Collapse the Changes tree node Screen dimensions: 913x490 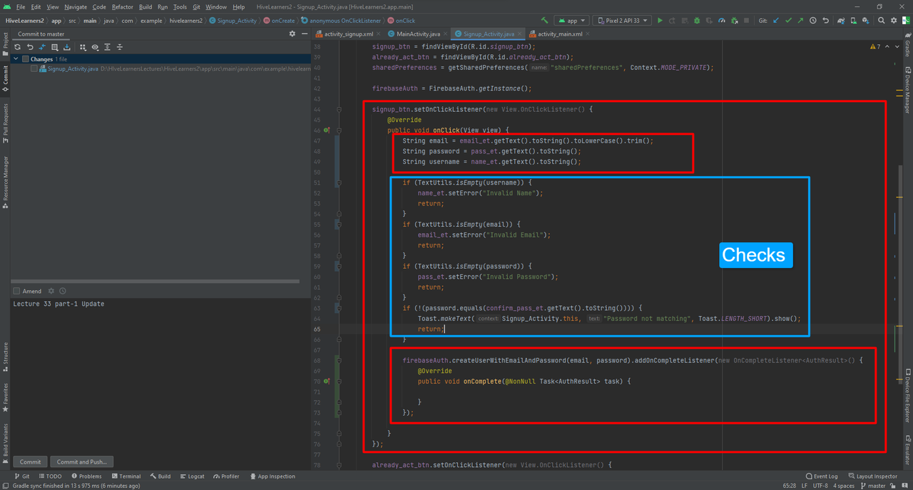(16, 59)
